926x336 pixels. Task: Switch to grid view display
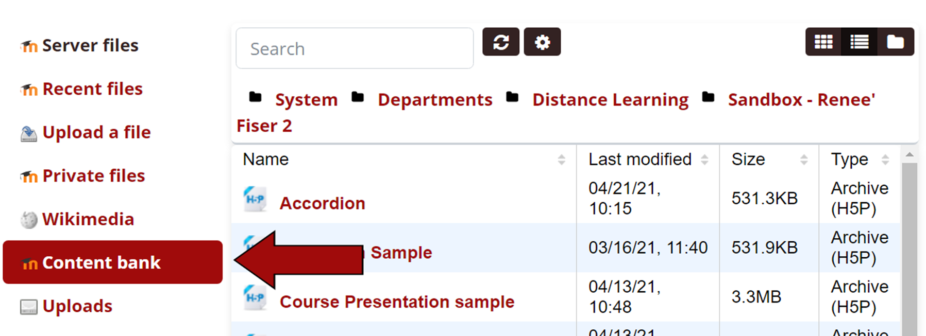point(822,42)
